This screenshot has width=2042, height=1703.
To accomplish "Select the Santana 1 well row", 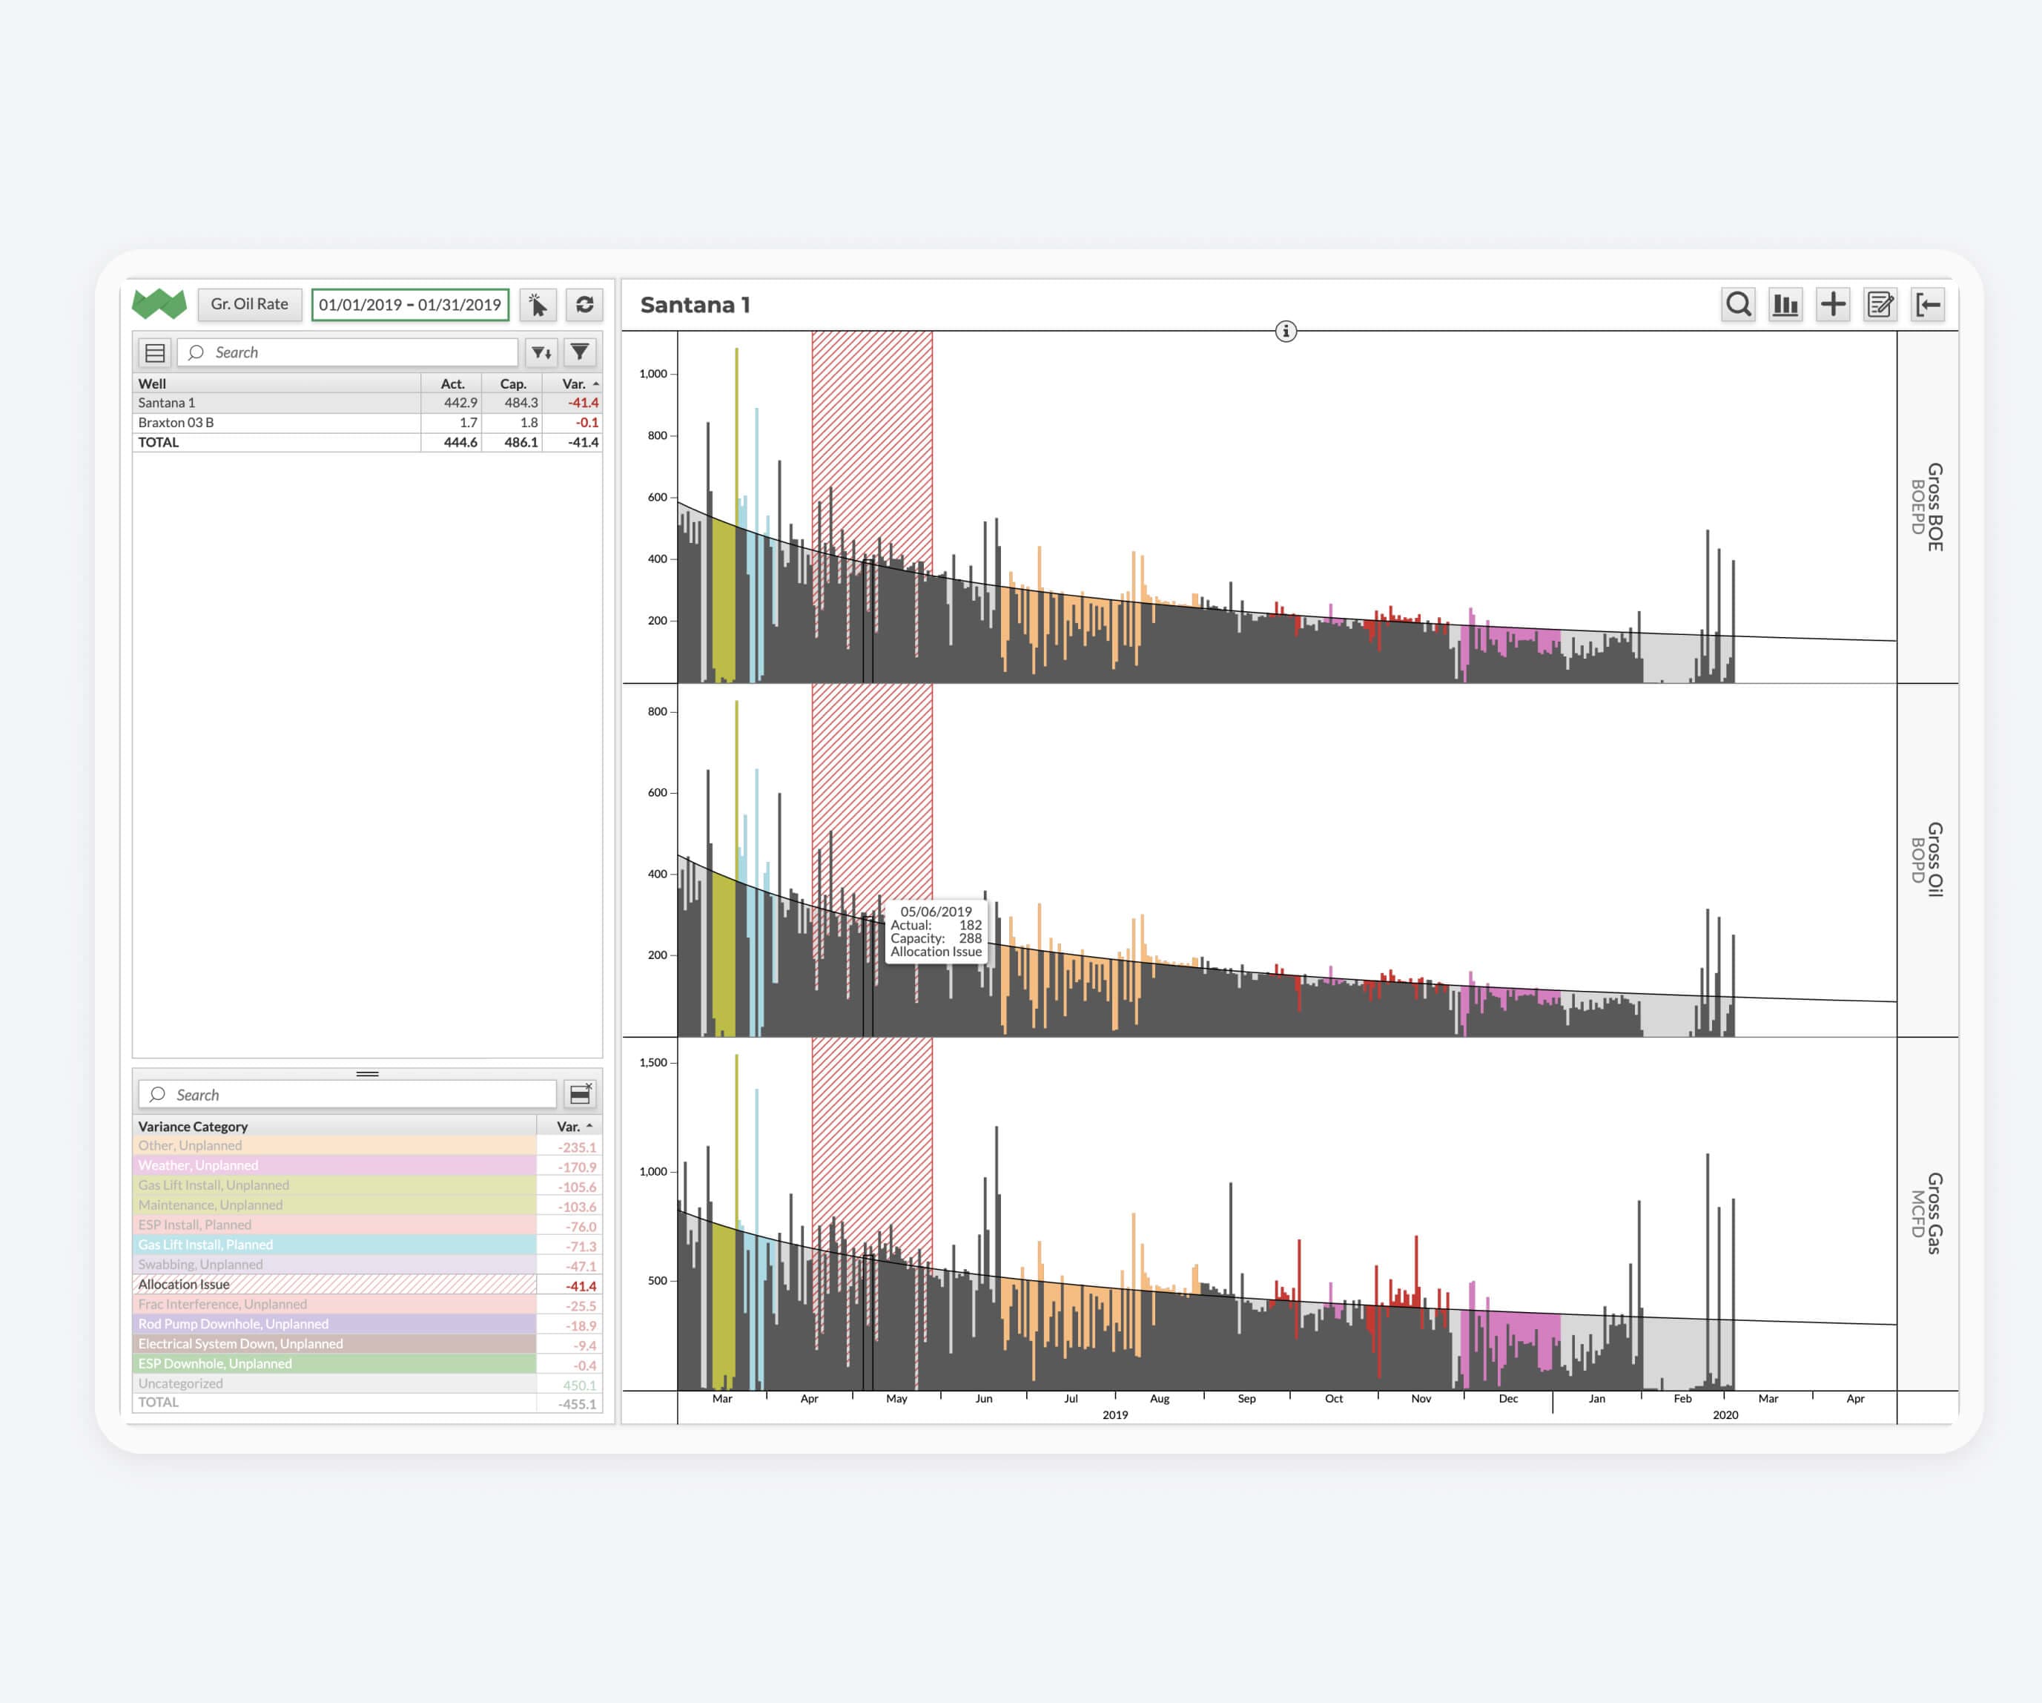I will [291, 402].
